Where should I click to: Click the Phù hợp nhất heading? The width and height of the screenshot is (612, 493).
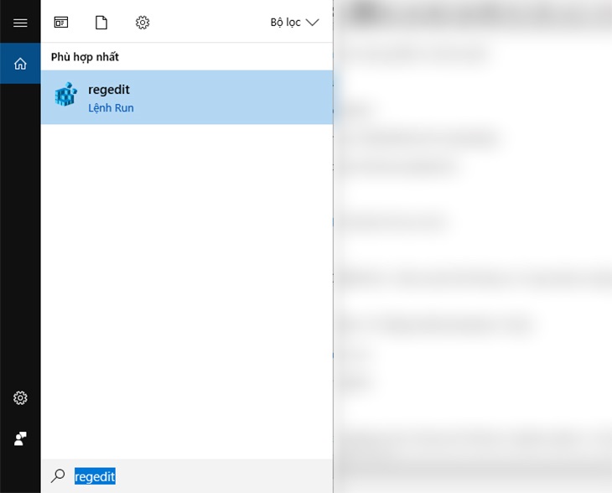point(85,57)
